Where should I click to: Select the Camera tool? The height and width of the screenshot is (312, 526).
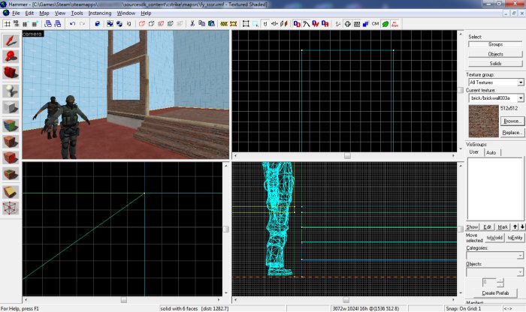[x=11, y=73]
